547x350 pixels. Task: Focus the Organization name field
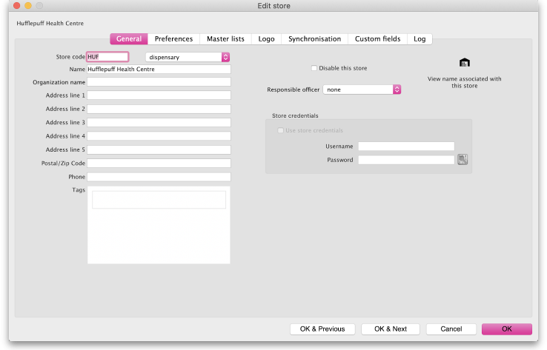pyautogui.click(x=159, y=82)
